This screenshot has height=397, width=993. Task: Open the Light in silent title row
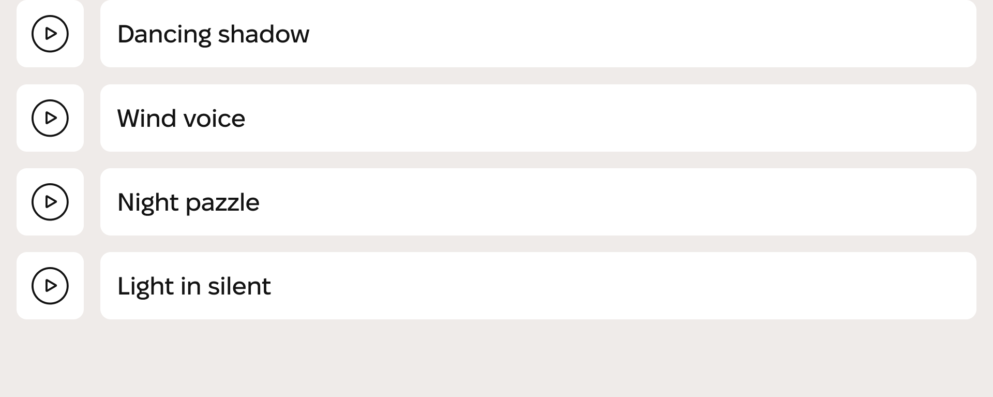[x=538, y=286]
